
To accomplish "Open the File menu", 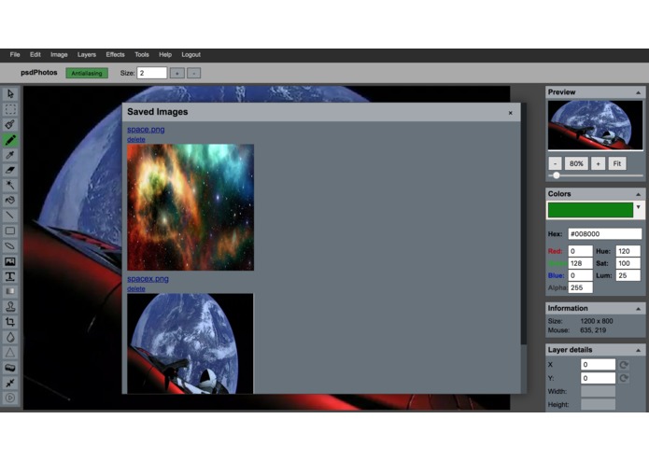I will point(15,54).
